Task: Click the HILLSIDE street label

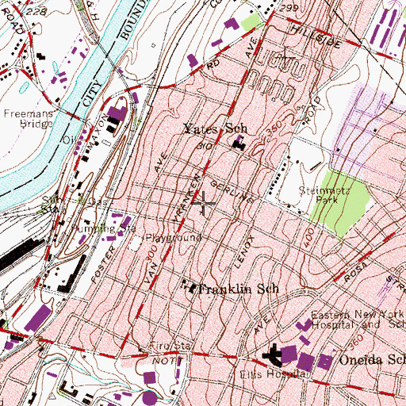Action: click(316, 37)
